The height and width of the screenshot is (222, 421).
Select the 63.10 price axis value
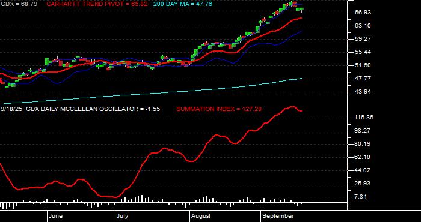[363, 26]
